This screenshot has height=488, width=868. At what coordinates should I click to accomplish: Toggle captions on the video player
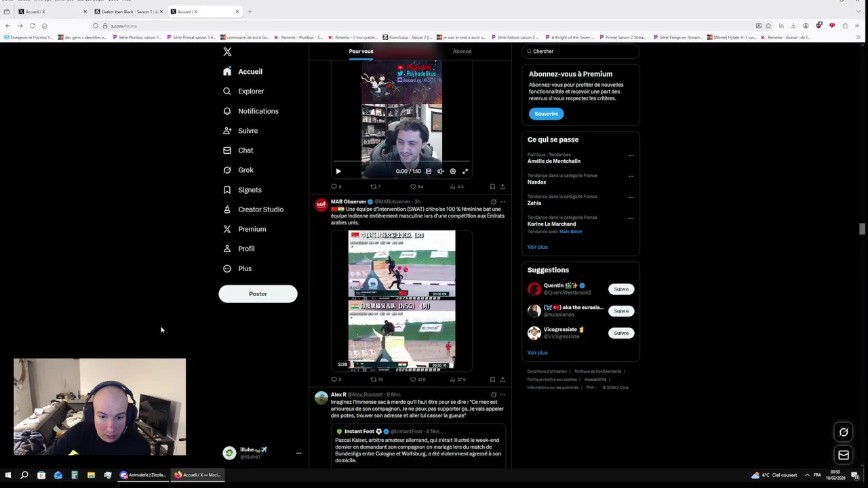(429, 171)
